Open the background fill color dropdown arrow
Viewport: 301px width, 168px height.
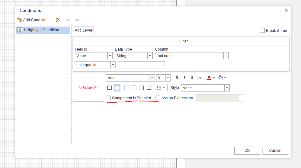[225, 78]
